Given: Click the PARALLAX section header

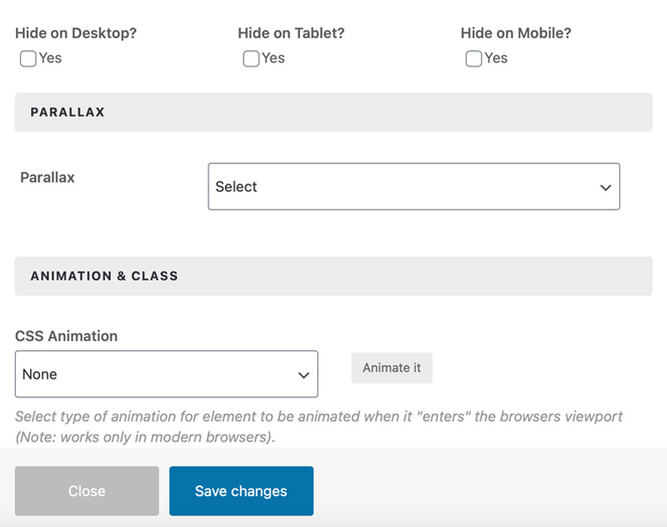Looking at the screenshot, I should click(x=68, y=112).
